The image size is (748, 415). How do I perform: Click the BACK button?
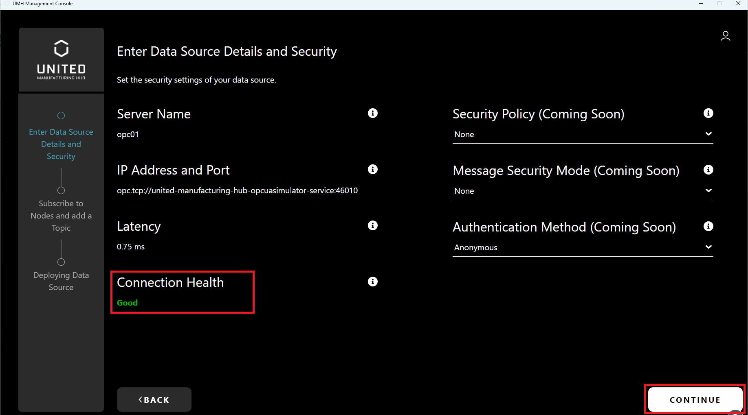154,400
